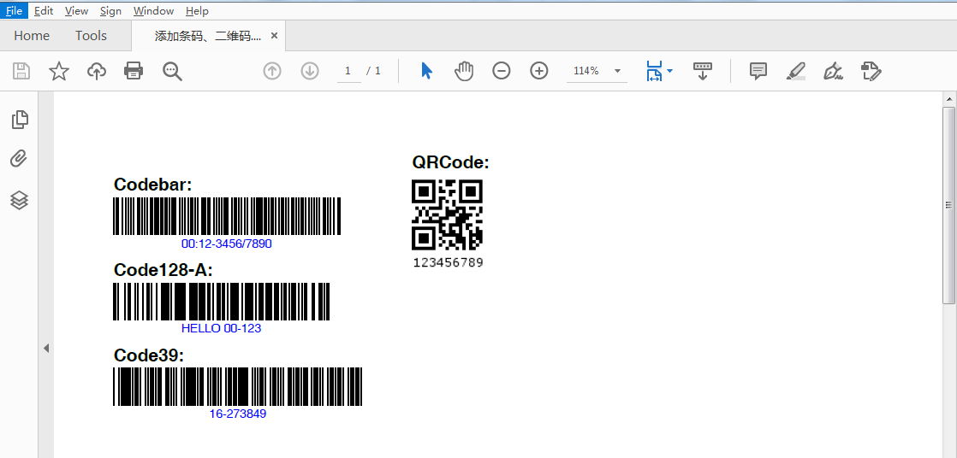
Task: Open the page thumbnails panel
Action: pyautogui.click(x=21, y=120)
